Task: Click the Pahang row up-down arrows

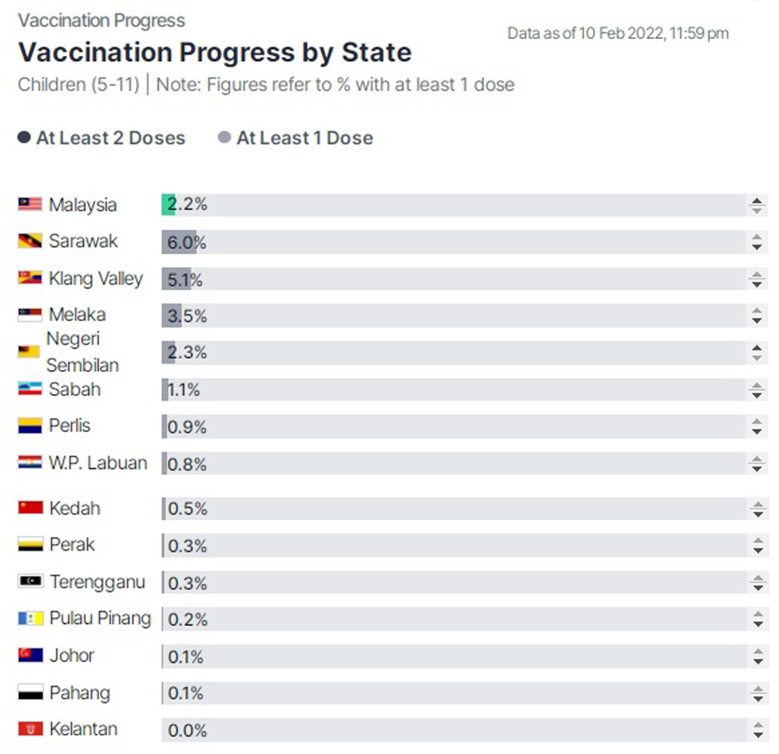Action: (757, 693)
